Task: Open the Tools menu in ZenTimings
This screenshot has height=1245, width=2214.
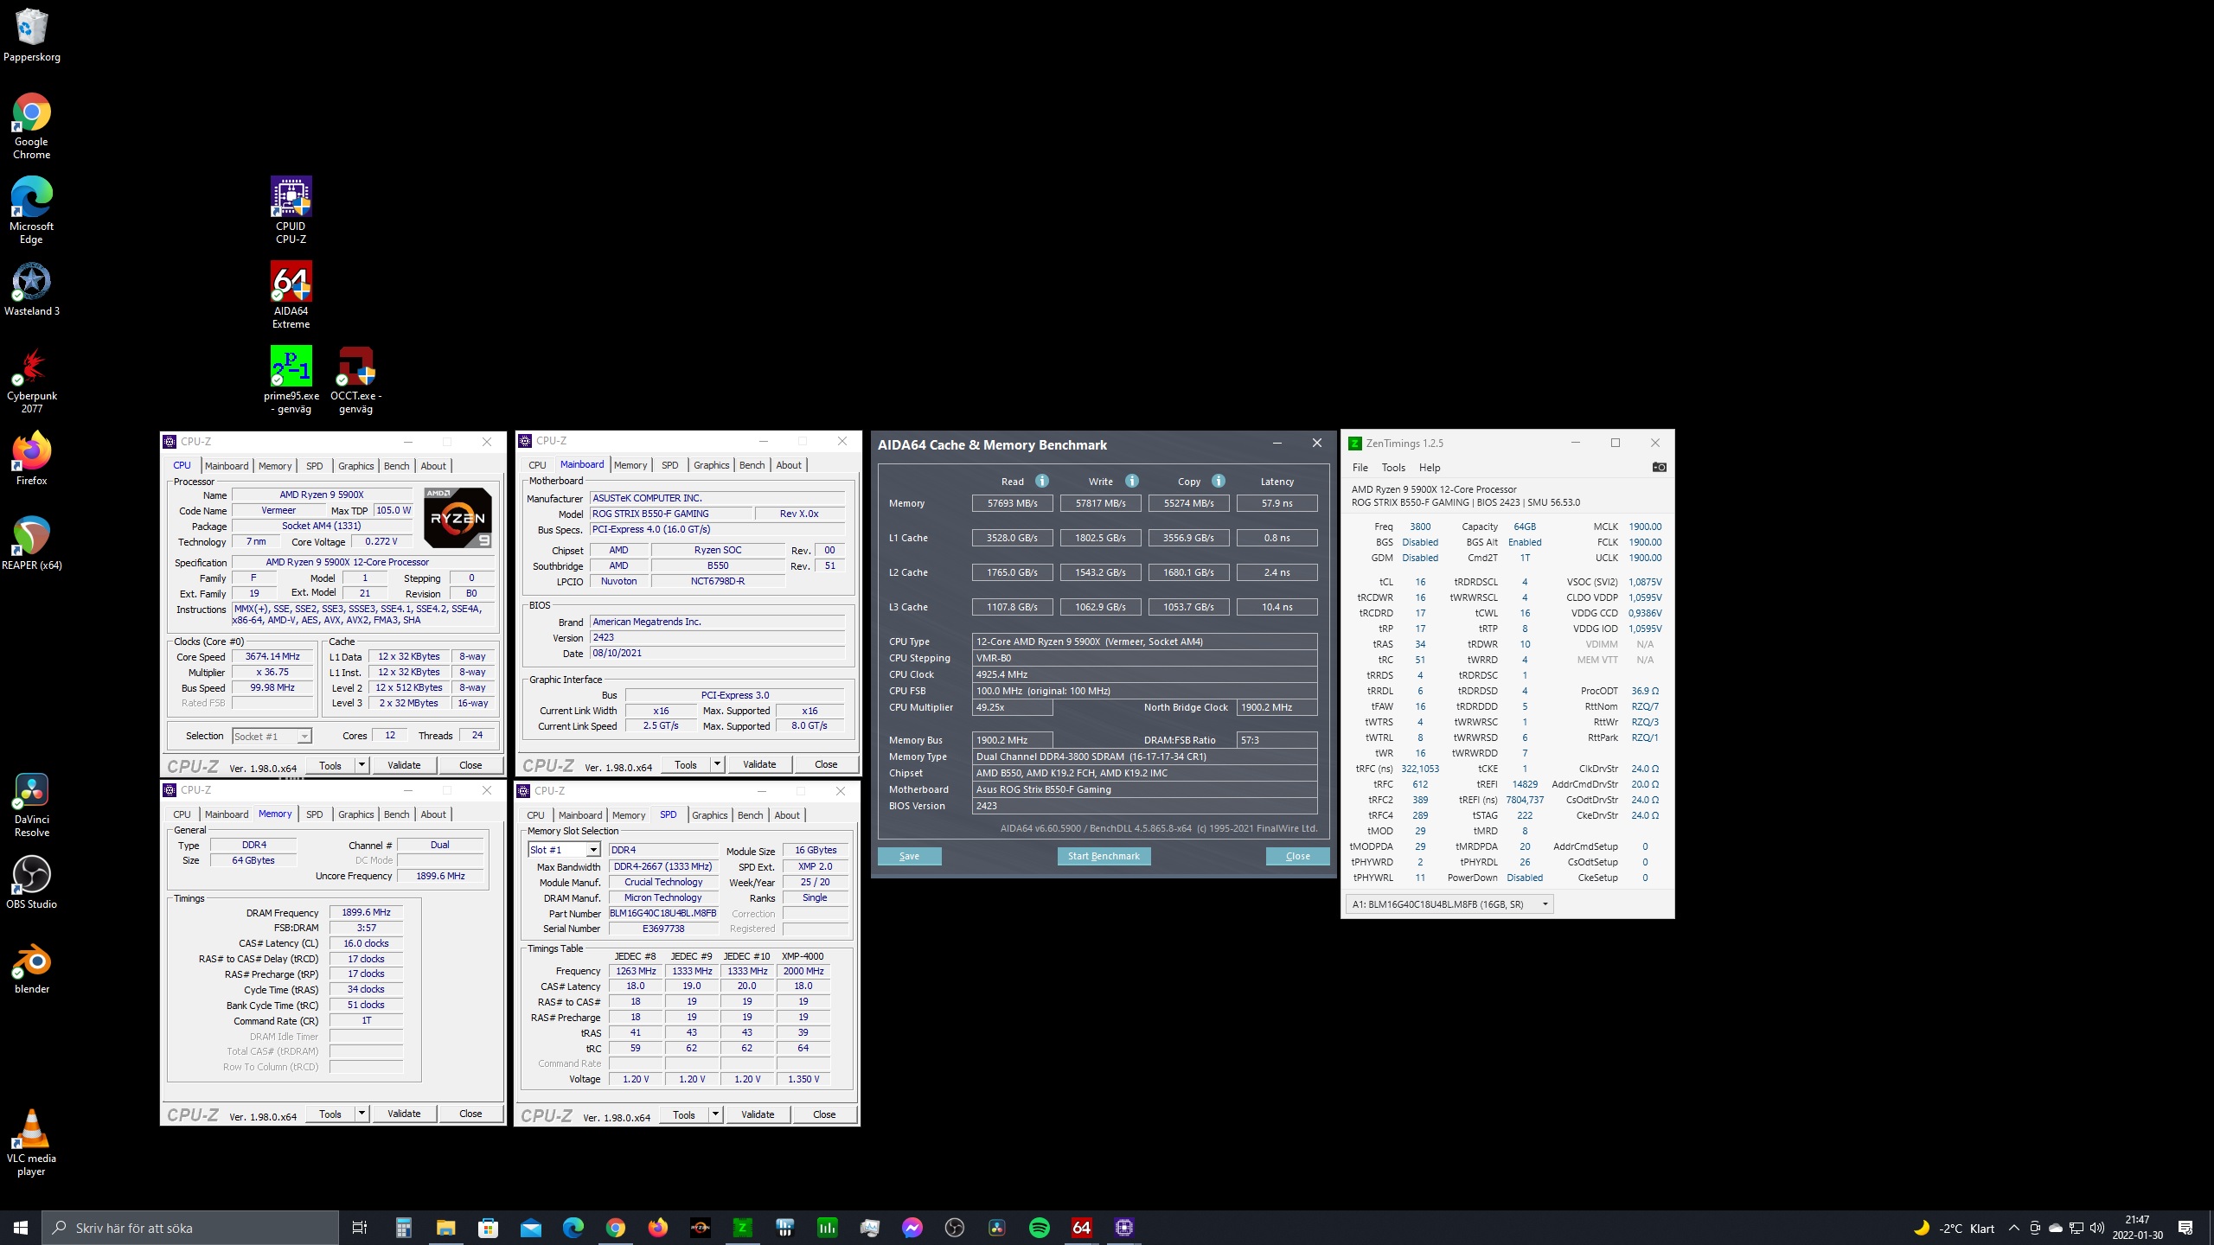Action: click(1393, 468)
